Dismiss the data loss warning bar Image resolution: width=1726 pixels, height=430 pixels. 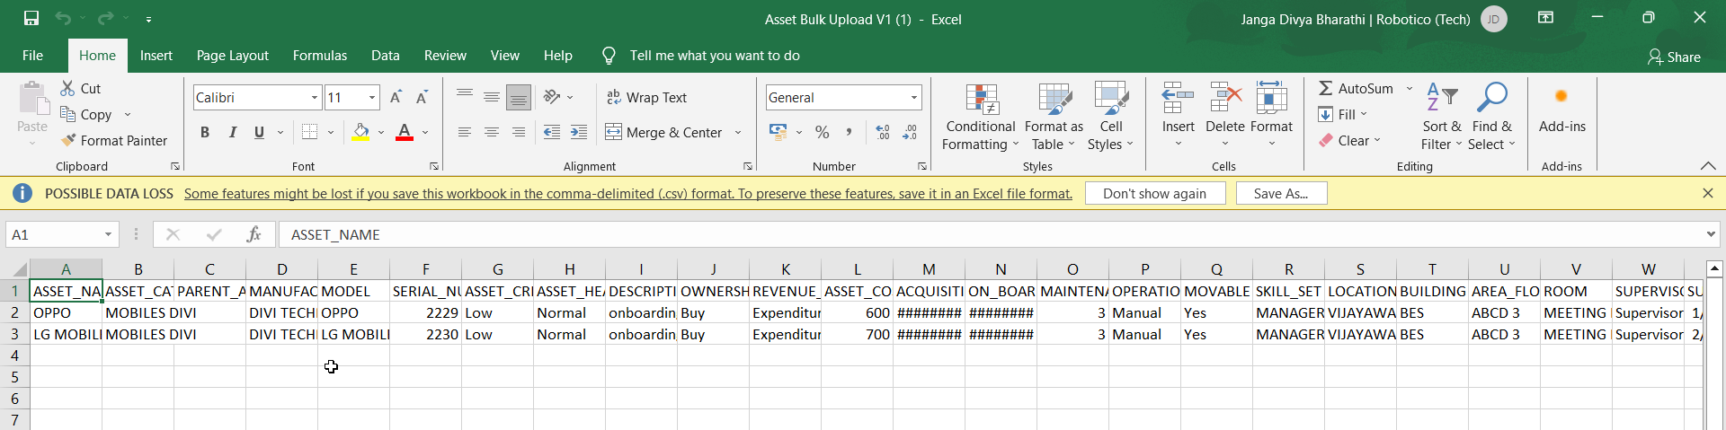[1708, 193]
